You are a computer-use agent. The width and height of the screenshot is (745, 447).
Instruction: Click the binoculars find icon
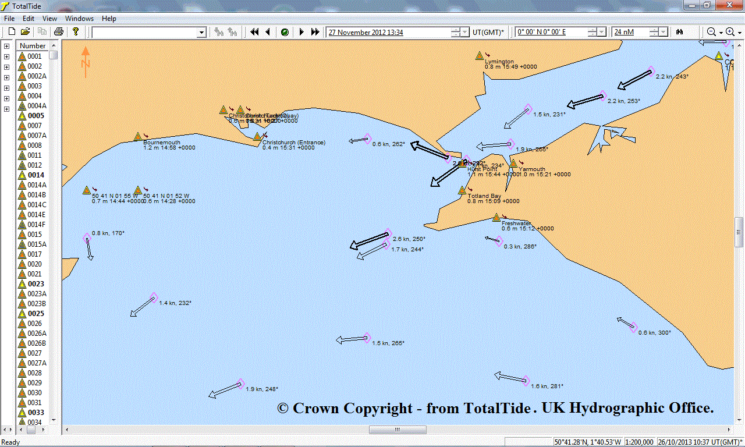pos(679,32)
